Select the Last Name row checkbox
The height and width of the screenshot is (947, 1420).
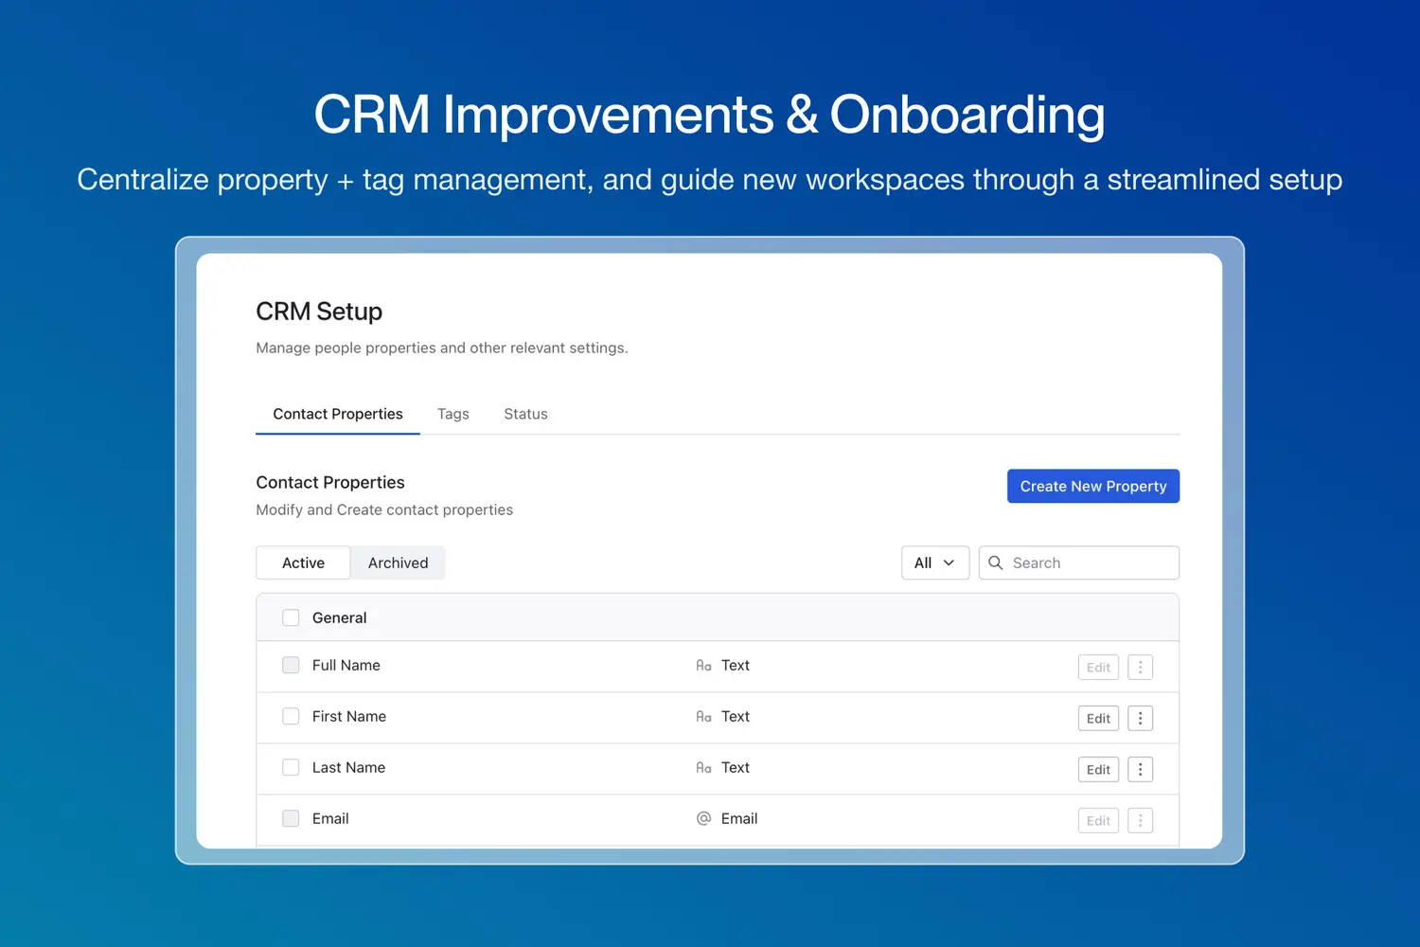pyautogui.click(x=291, y=768)
